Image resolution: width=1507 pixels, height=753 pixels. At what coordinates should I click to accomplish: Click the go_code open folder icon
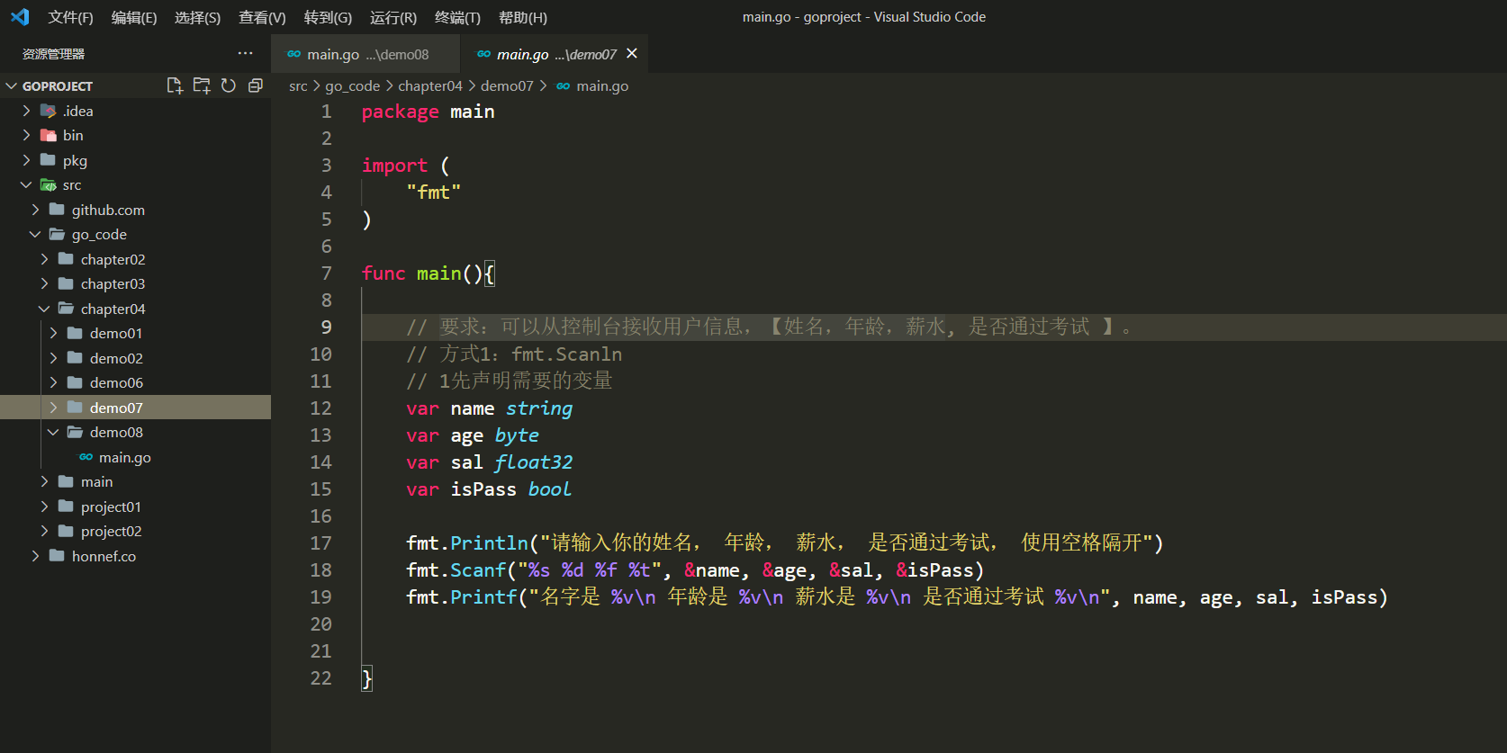click(x=58, y=234)
